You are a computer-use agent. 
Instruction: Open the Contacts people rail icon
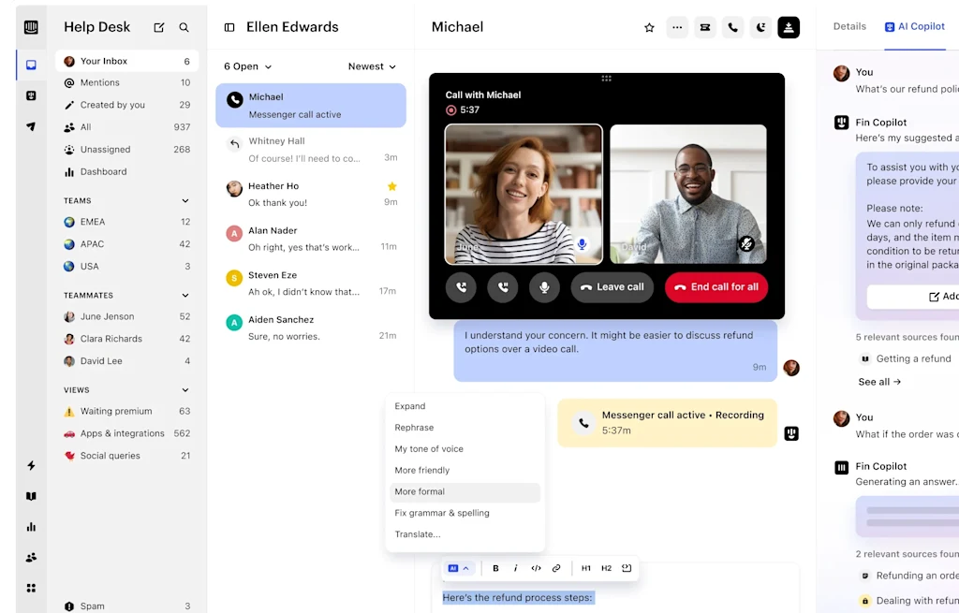click(x=31, y=558)
